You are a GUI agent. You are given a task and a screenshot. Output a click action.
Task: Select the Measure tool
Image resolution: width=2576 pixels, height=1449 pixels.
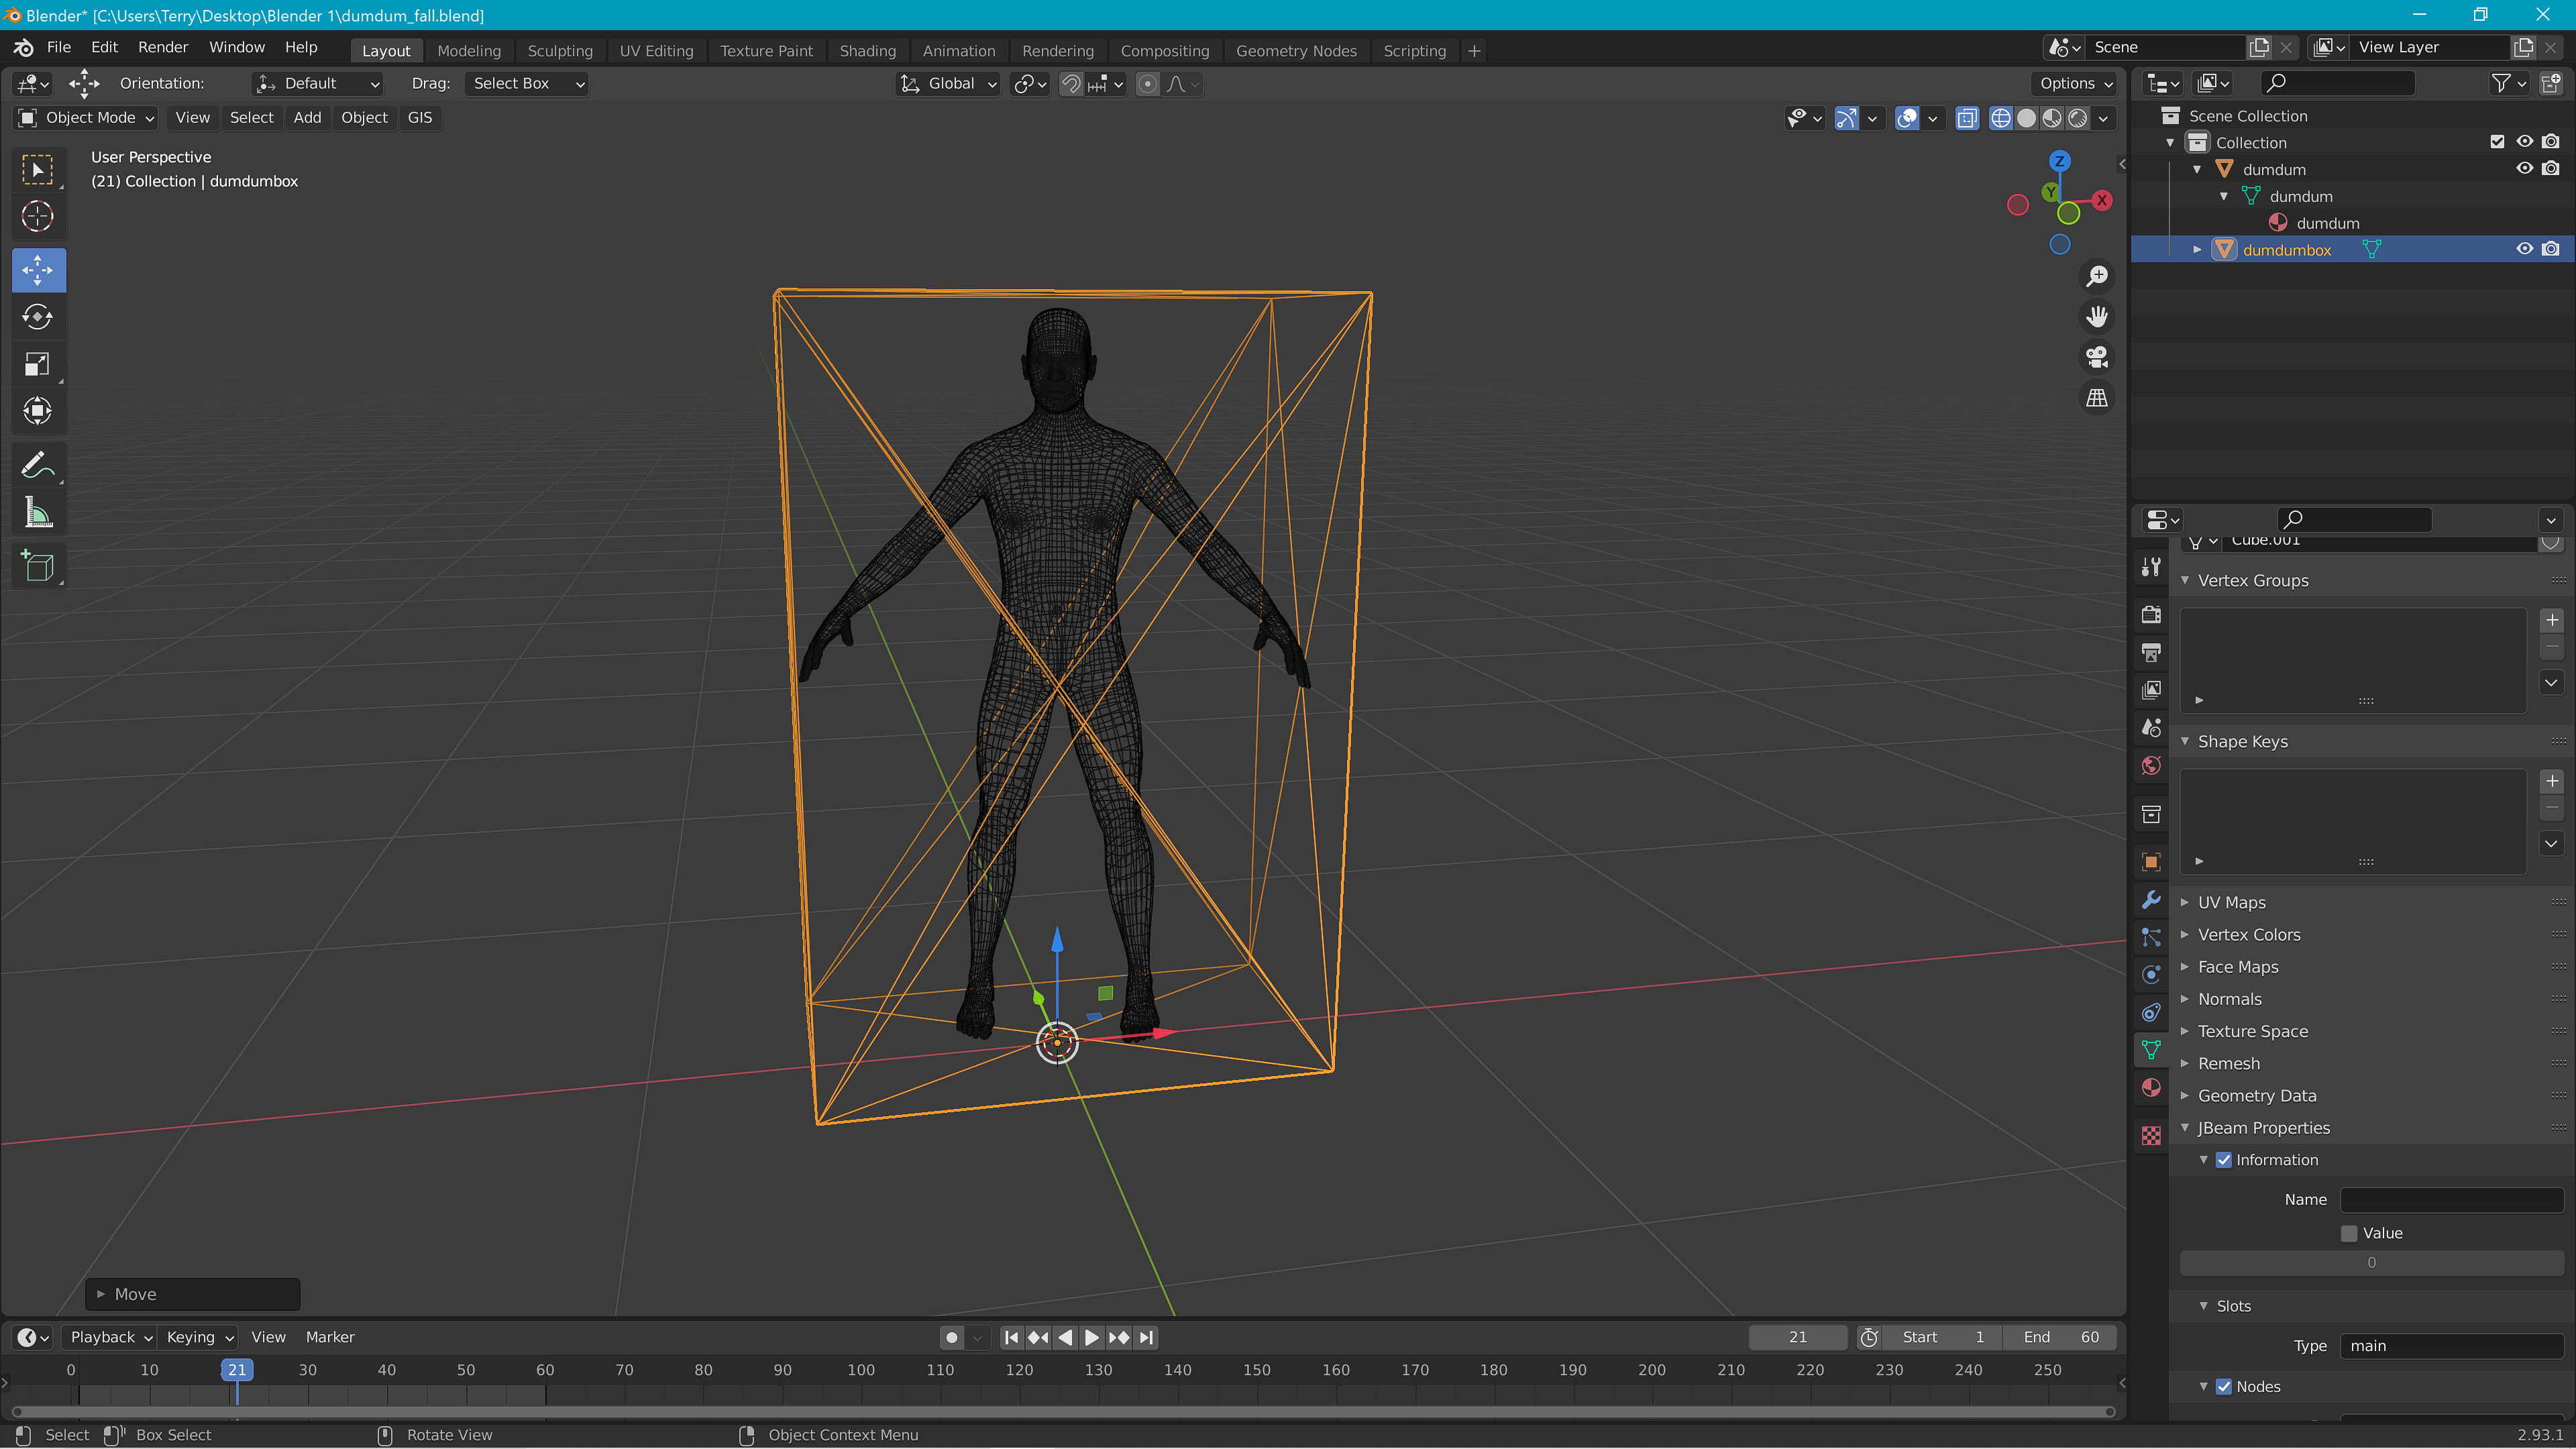[x=38, y=513]
